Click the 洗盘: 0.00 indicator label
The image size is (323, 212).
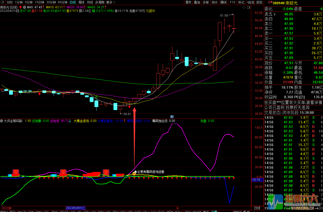(207, 121)
